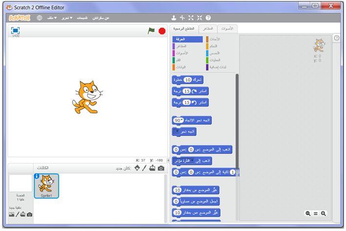Image resolution: width=346 pixels, height=231 pixels.
Task: Zoom out the scripts area
Action: pyautogui.click(x=308, y=213)
